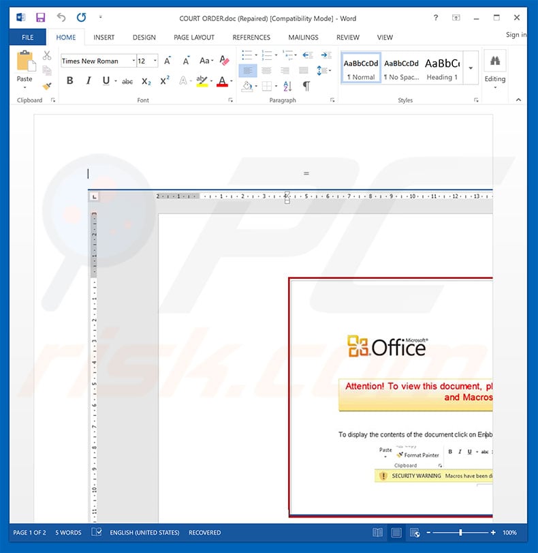Apply the Heading 1 style
The height and width of the screenshot is (553, 538).
[x=442, y=68]
